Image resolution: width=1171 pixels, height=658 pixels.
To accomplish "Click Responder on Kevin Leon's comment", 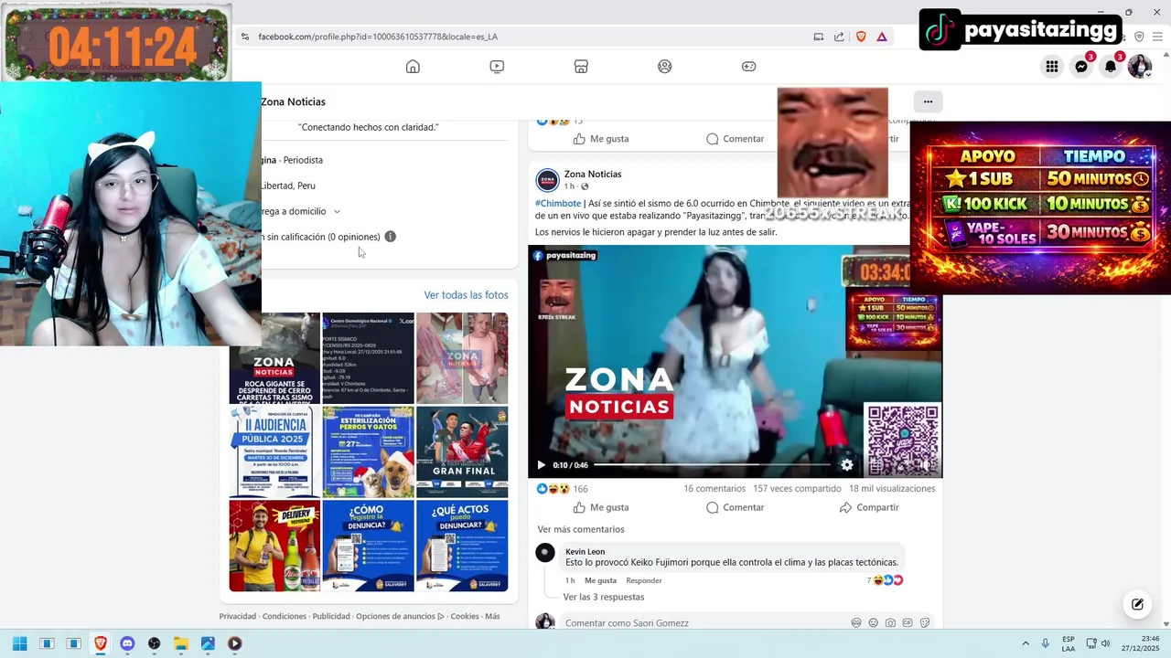I will click(644, 580).
